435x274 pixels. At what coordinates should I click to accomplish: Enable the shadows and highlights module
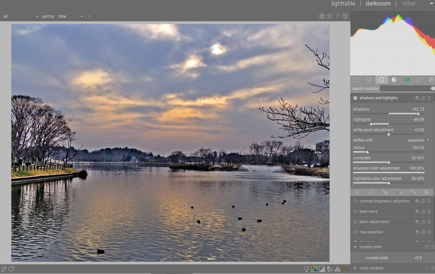coord(355,98)
